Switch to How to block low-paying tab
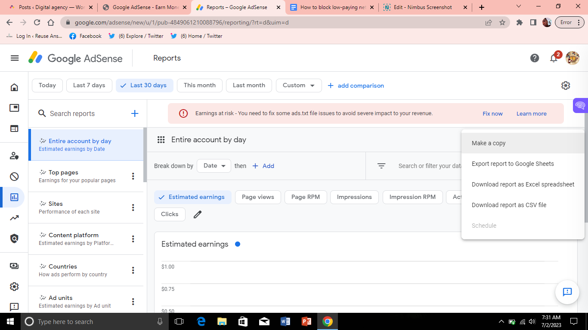Image resolution: width=588 pixels, height=330 pixels. click(x=332, y=7)
